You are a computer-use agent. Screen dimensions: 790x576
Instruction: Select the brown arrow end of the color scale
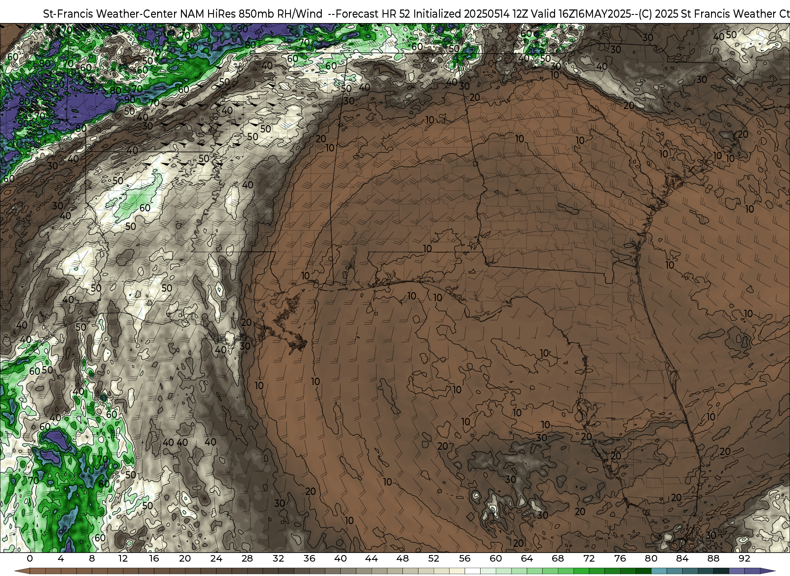[22, 571]
